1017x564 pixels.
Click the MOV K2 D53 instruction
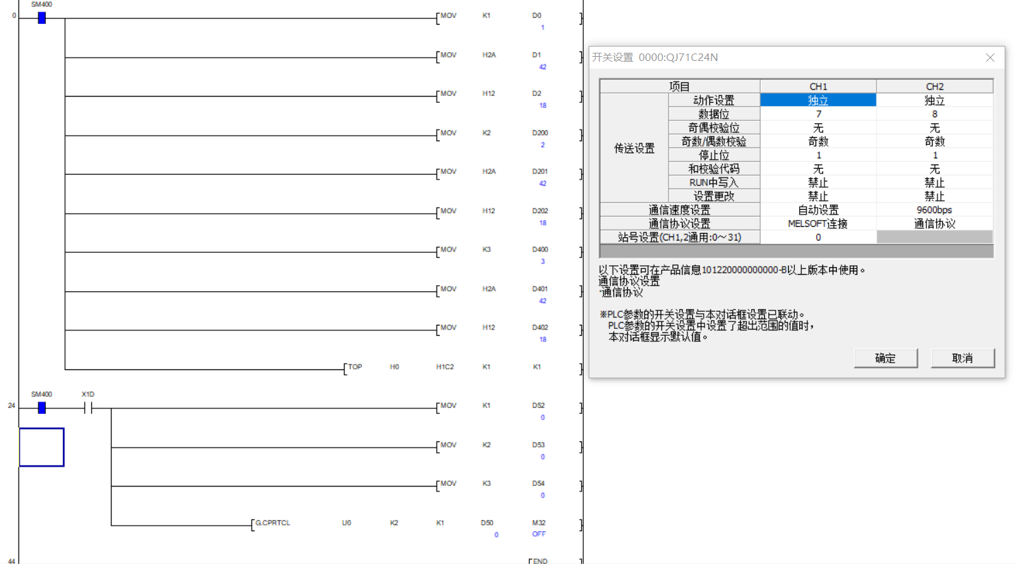(448, 446)
